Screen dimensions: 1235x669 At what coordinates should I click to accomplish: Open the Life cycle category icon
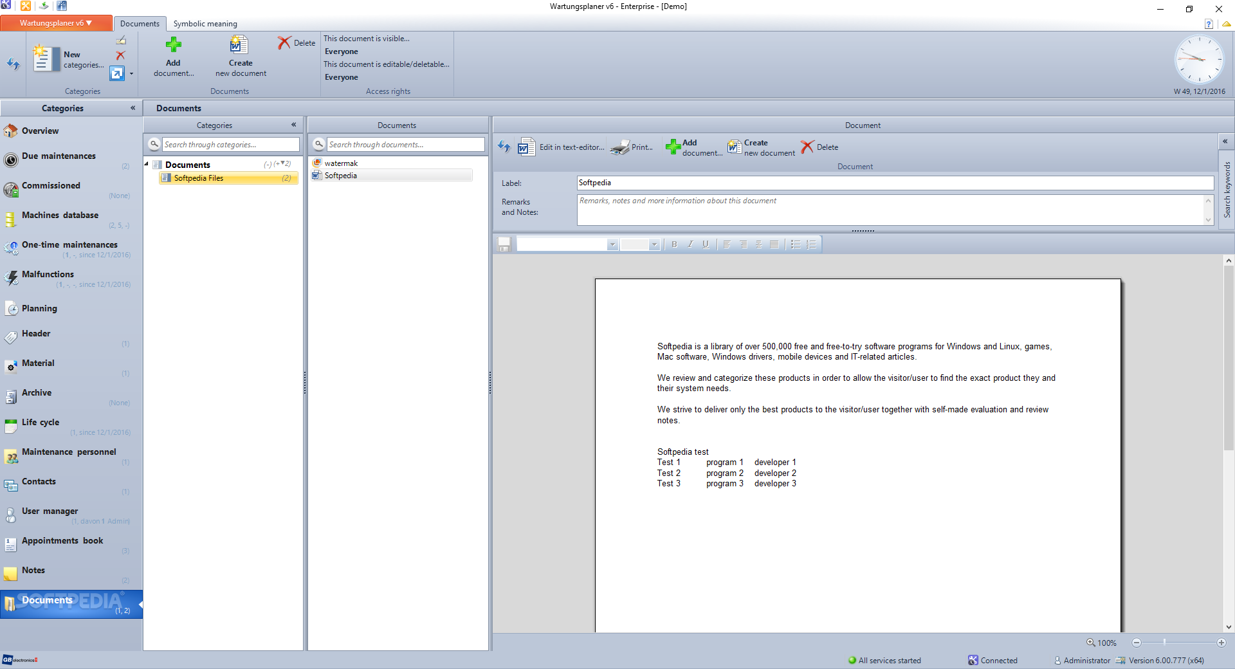tap(11, 426)
